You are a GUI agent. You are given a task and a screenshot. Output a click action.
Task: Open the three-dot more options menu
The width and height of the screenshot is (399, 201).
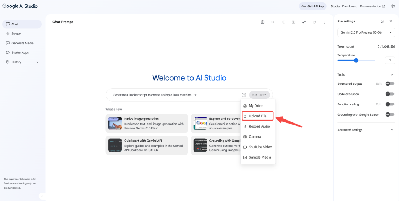click(x=324, y=22)
